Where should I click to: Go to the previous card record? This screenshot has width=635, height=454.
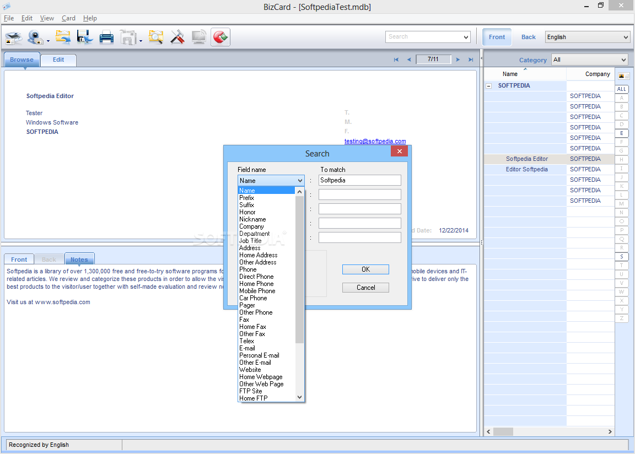tap(409, 60)
